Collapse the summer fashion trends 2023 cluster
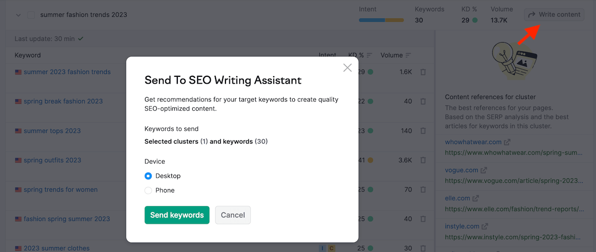 18,15
